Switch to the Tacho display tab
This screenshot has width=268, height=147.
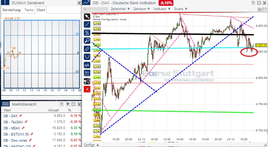tap(29, 10)
